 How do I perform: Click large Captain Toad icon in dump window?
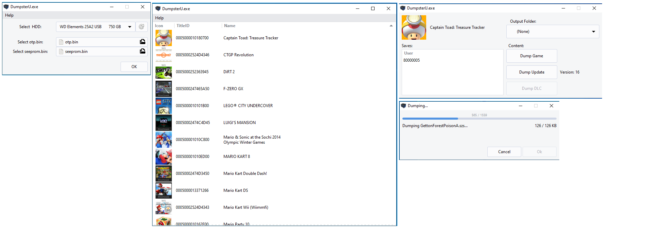[x=414, y=27]
